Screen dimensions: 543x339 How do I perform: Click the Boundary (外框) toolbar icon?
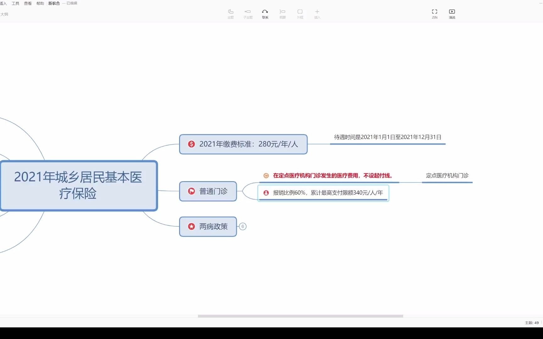click(x=300, y=14)
